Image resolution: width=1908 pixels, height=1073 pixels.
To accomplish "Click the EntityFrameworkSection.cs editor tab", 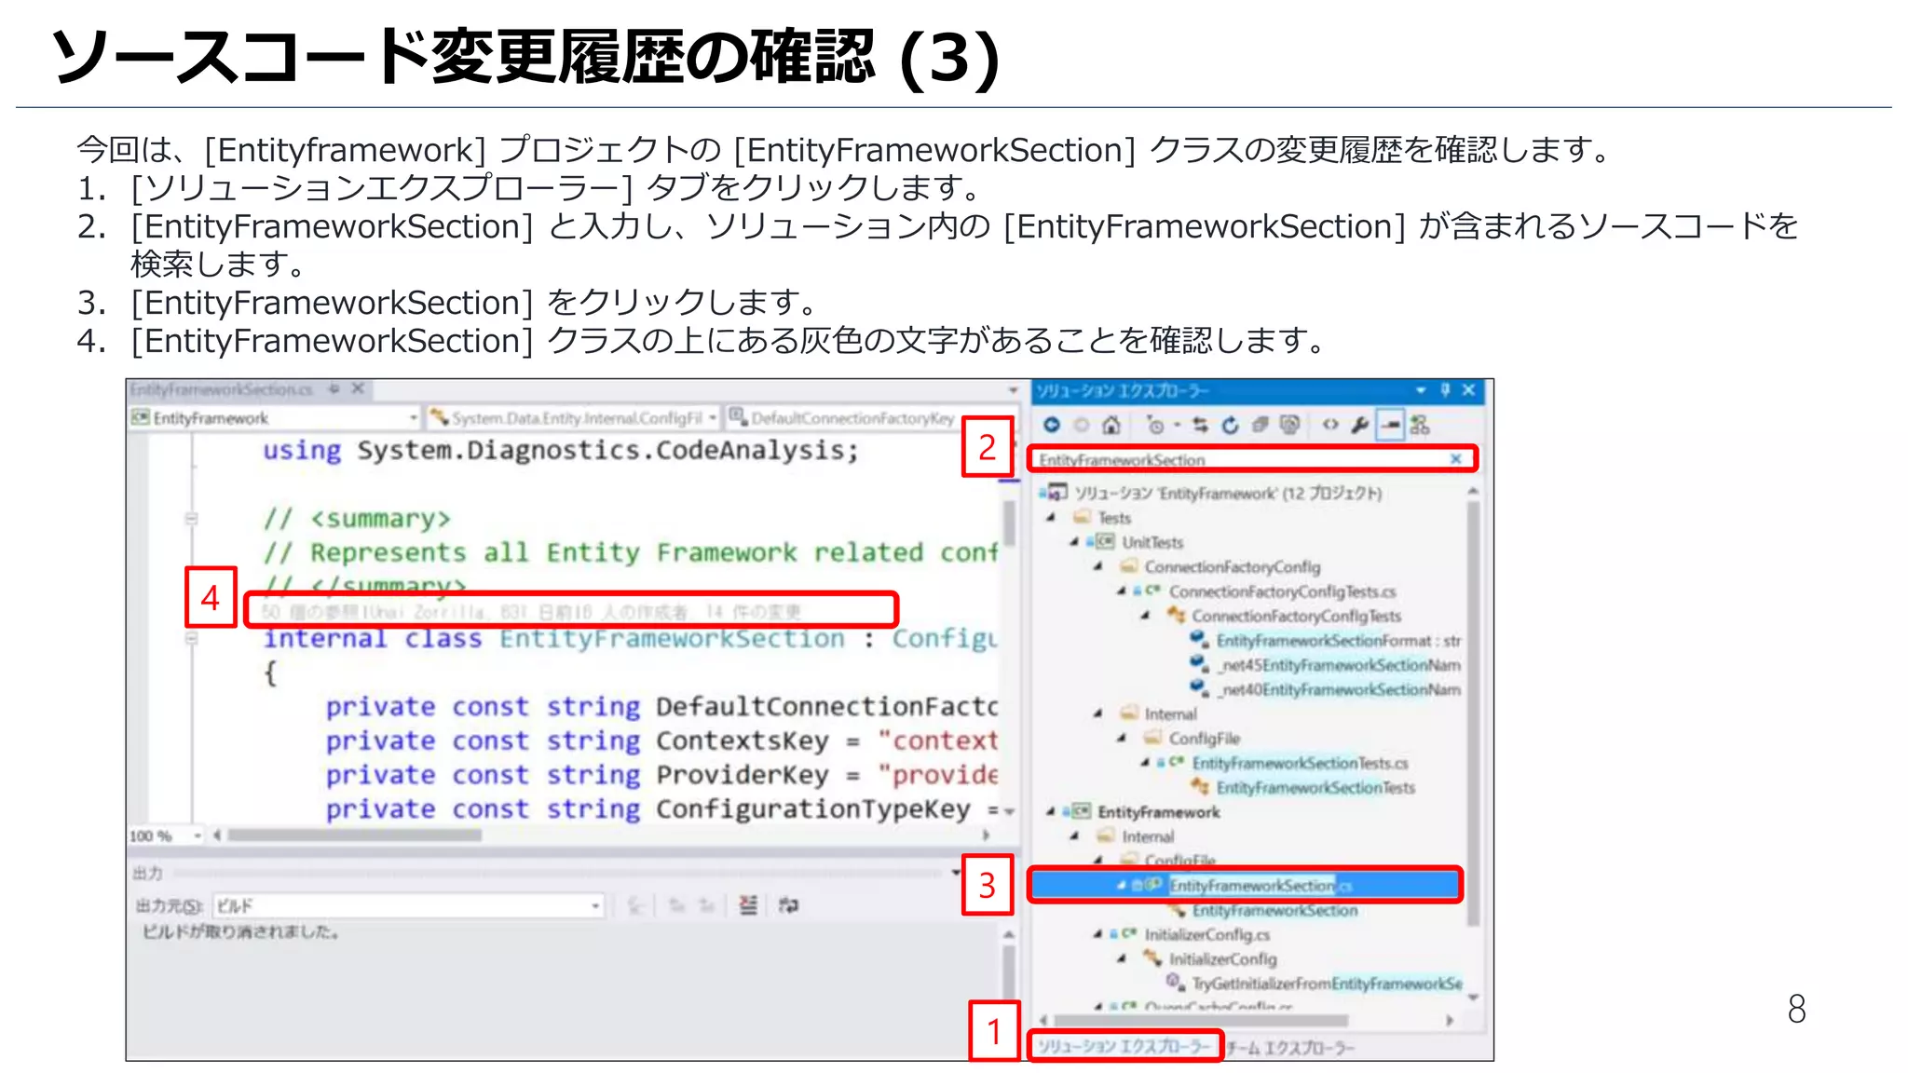I will 222,389.
